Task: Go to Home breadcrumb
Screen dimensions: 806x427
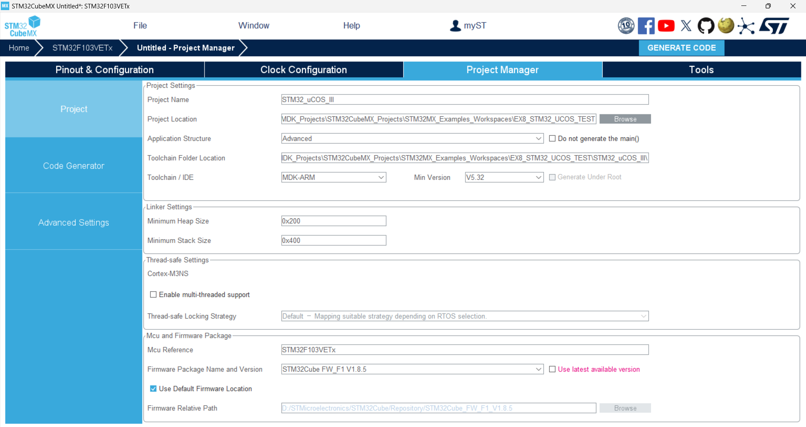Action: 19,48
